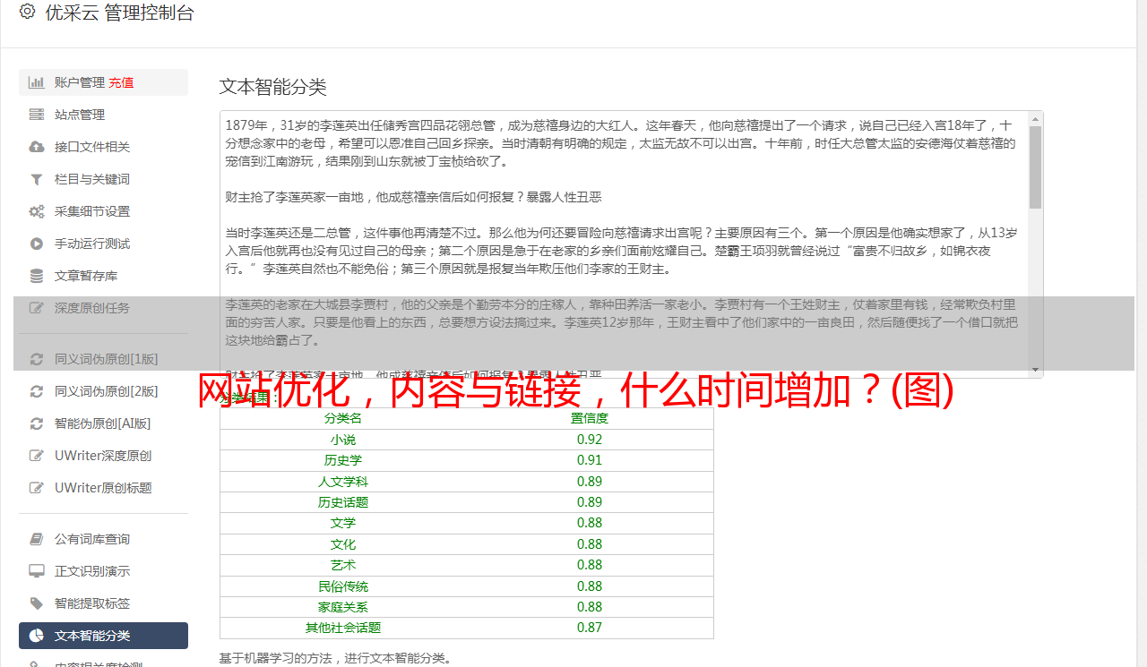Click the server icon for 站点管理
Image resolution: width=1147 pixels, height=667 pixels.
(37, 115)
